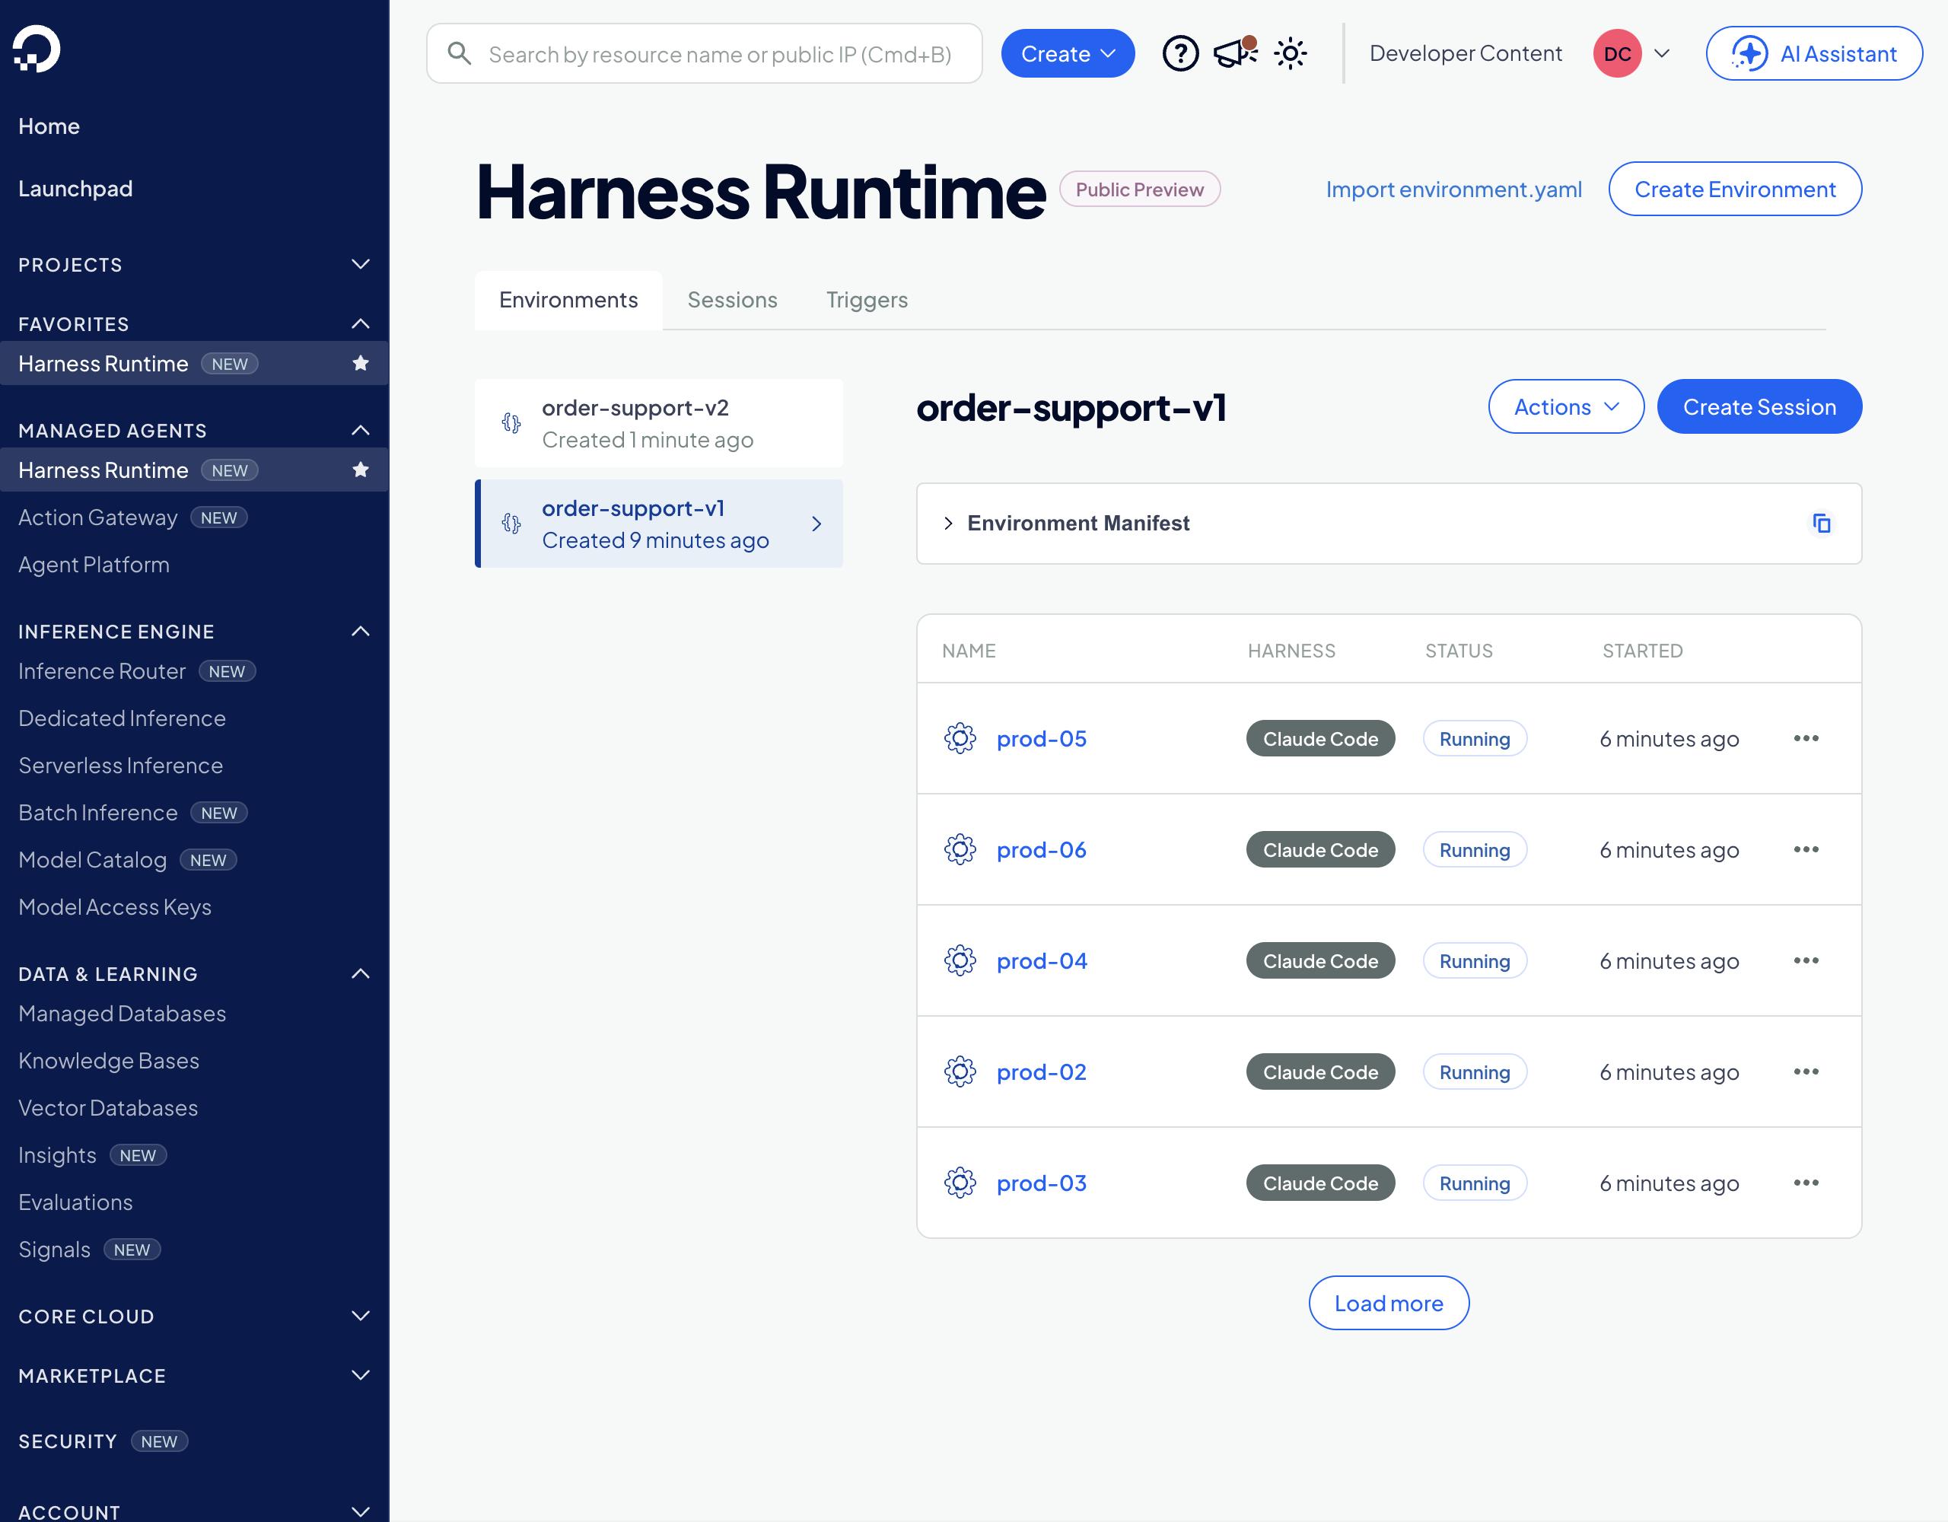Copy the Environment Manifest with copy icon
The width and height of the screenshot is (1948, 1522).
click(x=1822, y=523)
